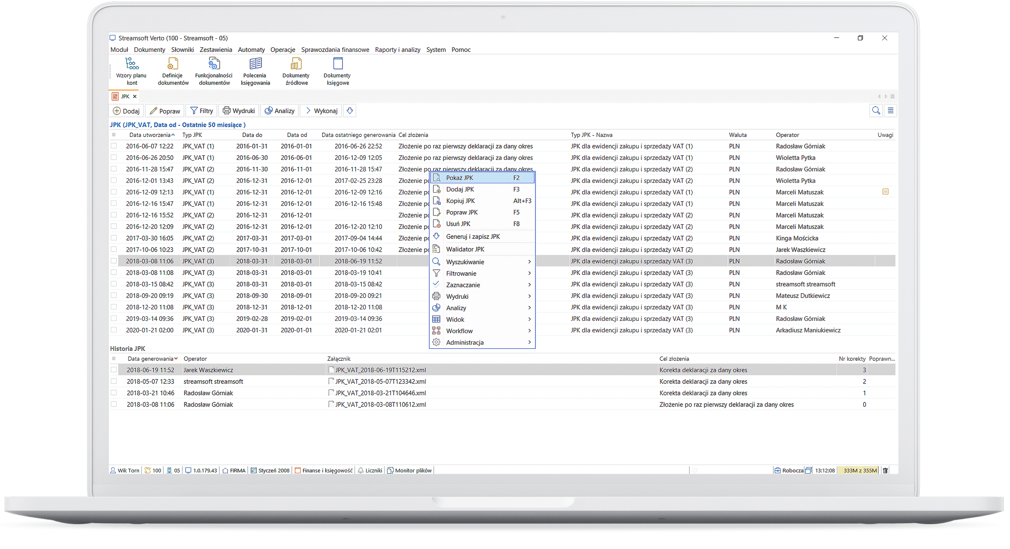The image size is (1010, 549).
Task: Click Robocza status bar entry
Action: [x=789, y=470]
